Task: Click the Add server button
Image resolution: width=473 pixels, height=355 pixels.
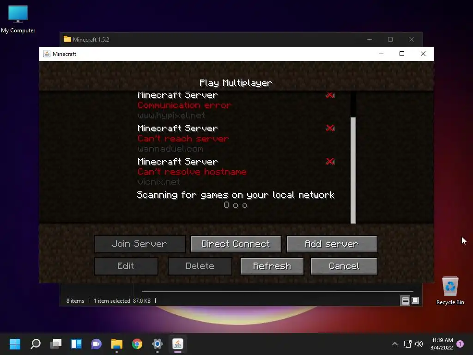Action: tap(332, 244)
